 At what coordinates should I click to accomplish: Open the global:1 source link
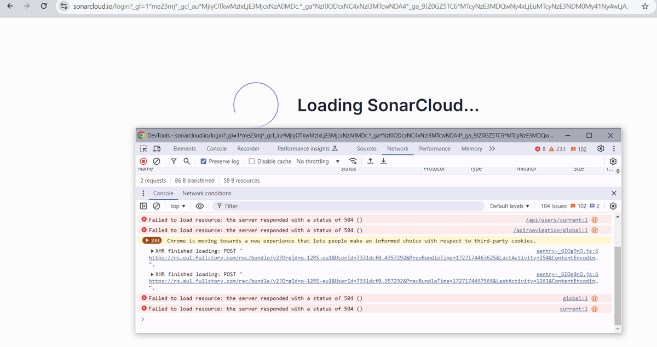point(575,298)
